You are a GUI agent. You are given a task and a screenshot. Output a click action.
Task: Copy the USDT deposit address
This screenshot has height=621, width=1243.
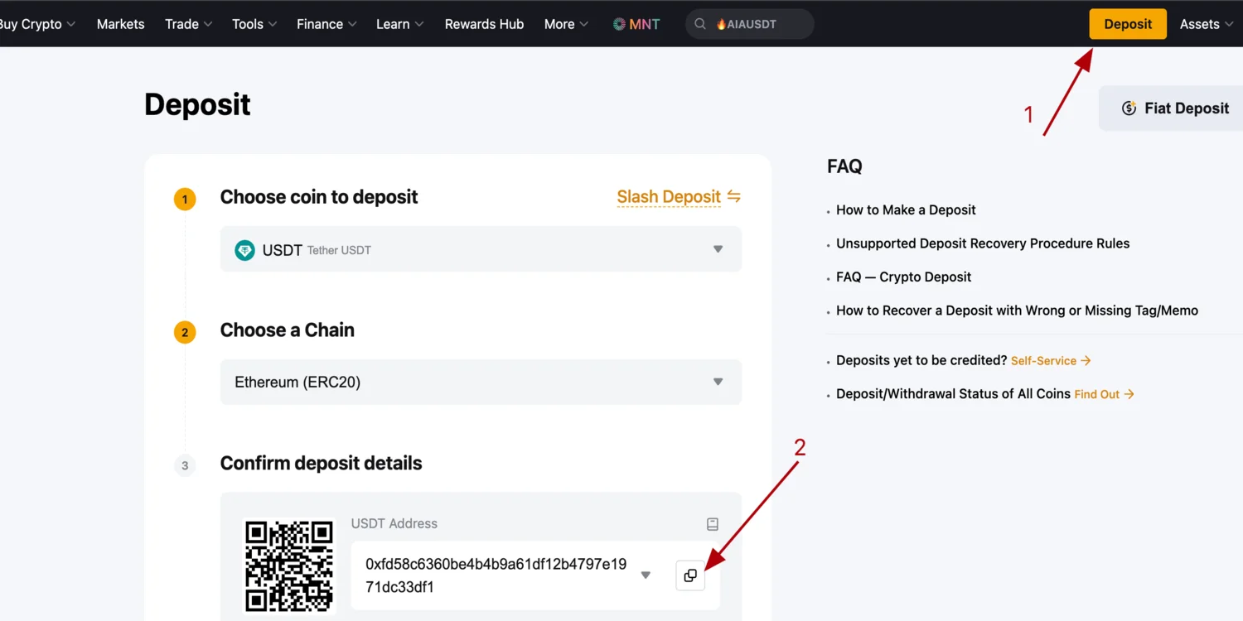[x=690, y=575]
